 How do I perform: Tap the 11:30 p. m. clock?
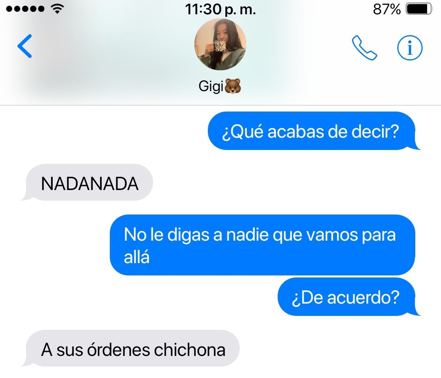(220, 9)
